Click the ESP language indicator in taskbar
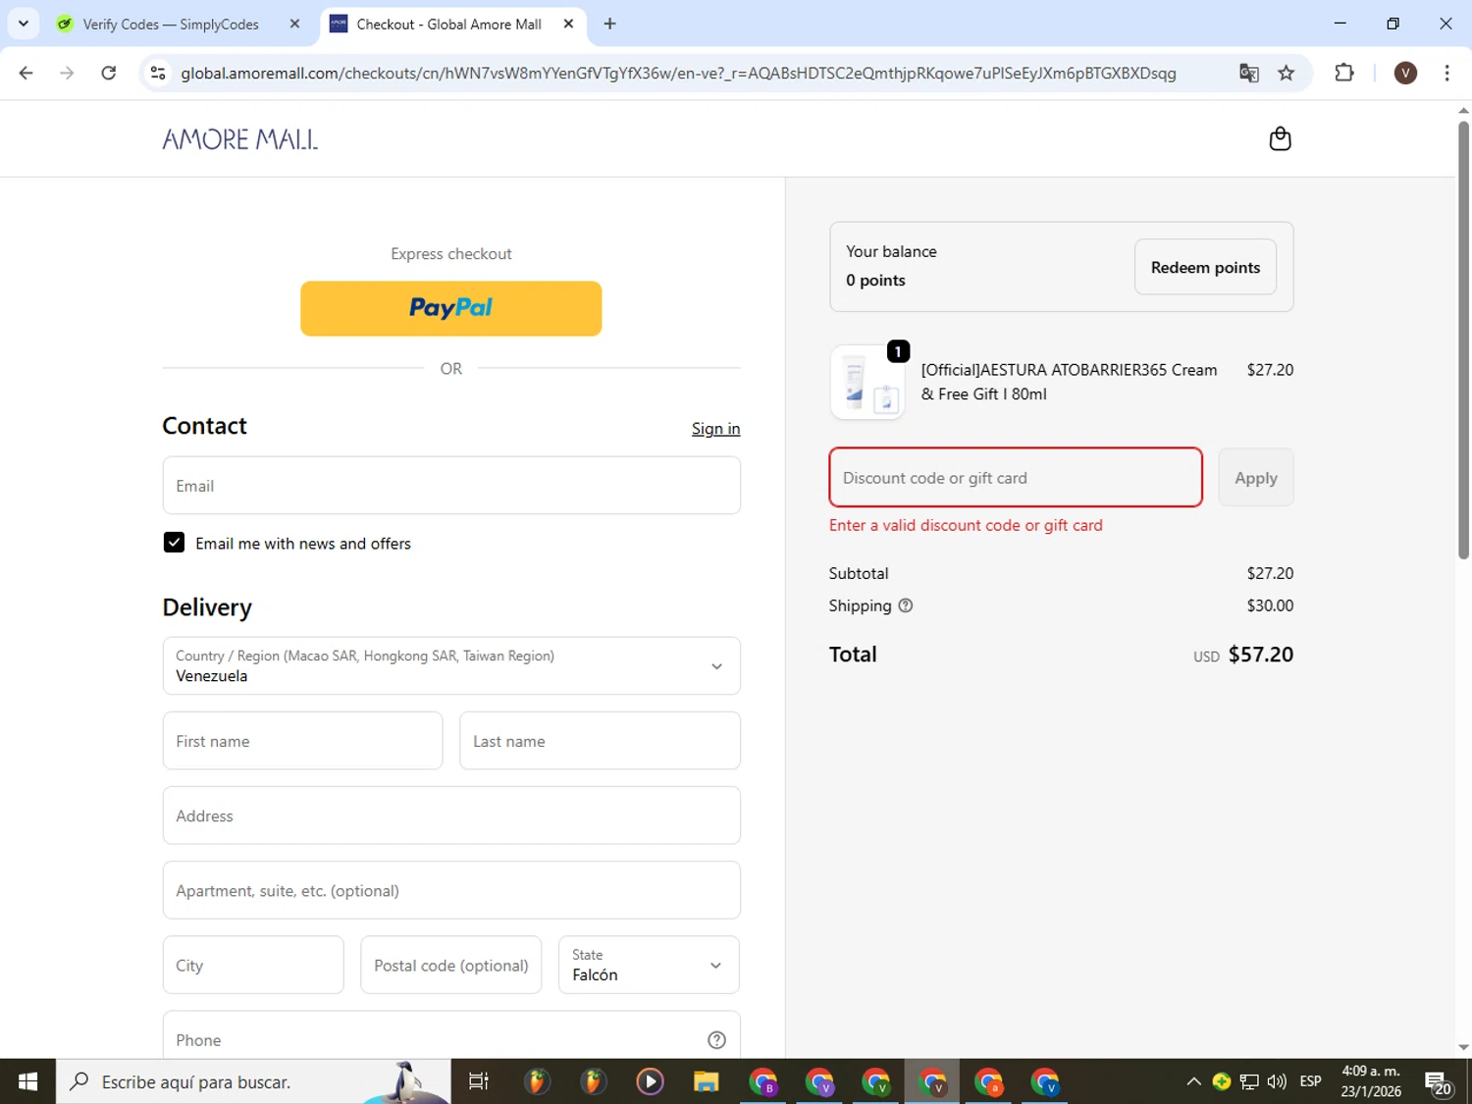 (x=1310, y=1081)
